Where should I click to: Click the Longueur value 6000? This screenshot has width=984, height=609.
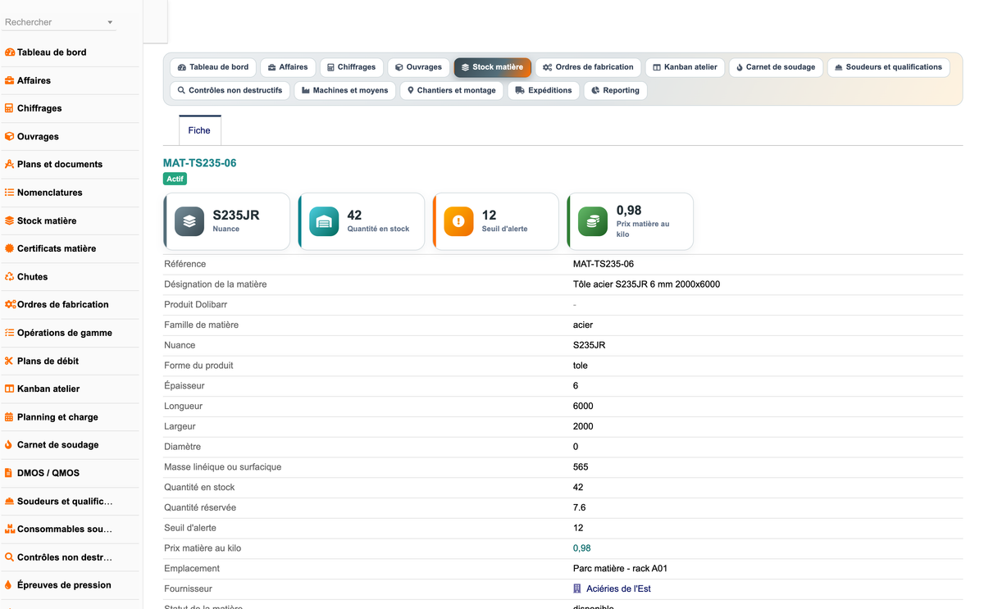point(583,406)
